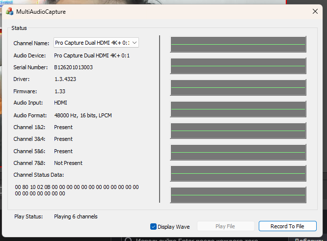
Task: Click the driver version 1.3.4323
Action: pos(65,79)
